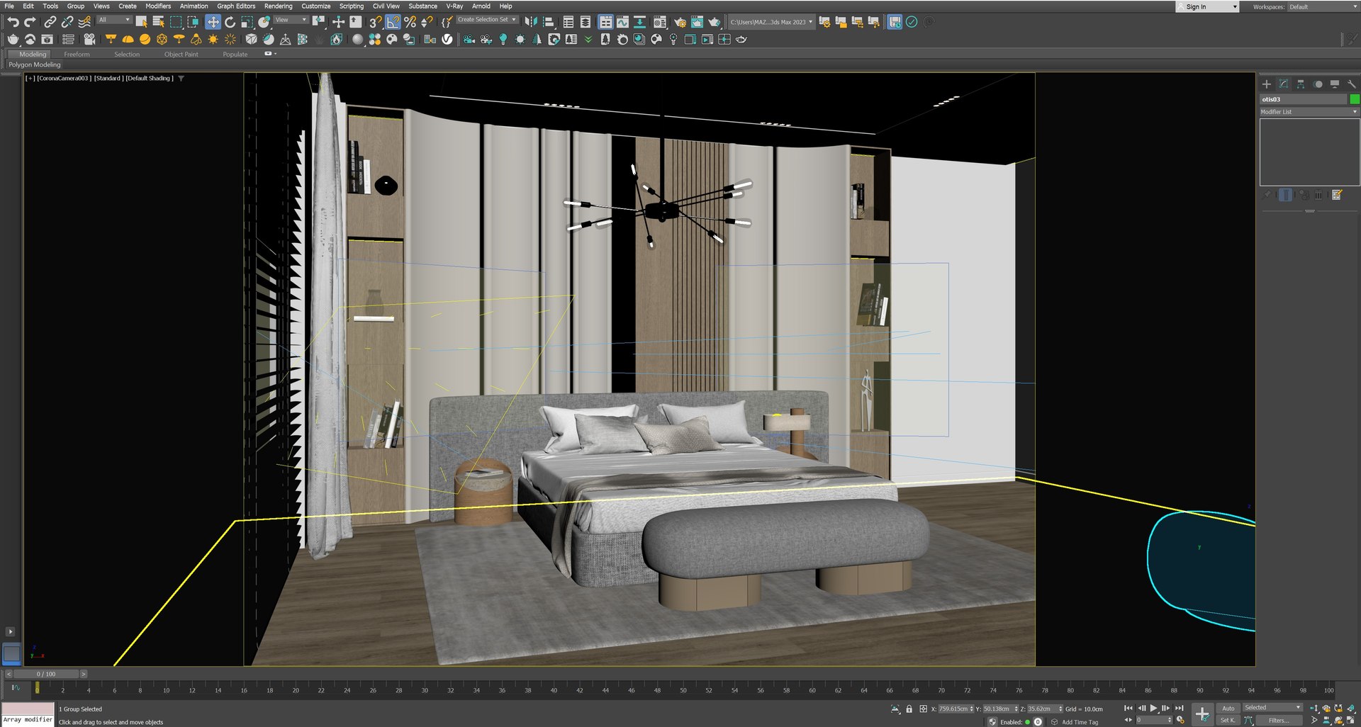This screenshot has height=727, width=1361.
Task: Open the Display panel monitor icon
Action: point(1335,84)
